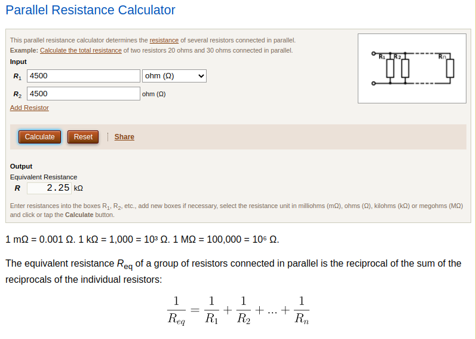476x339 pixels.
Task: Expand the R1 ohm unit dropdown
Action: pos(174,76)
